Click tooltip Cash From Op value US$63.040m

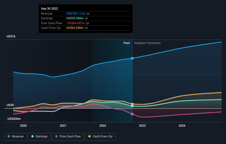(75, 28)
